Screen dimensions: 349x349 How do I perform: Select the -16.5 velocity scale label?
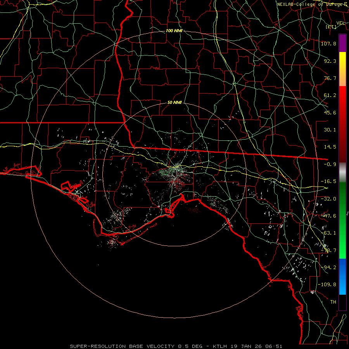point(328,181)
